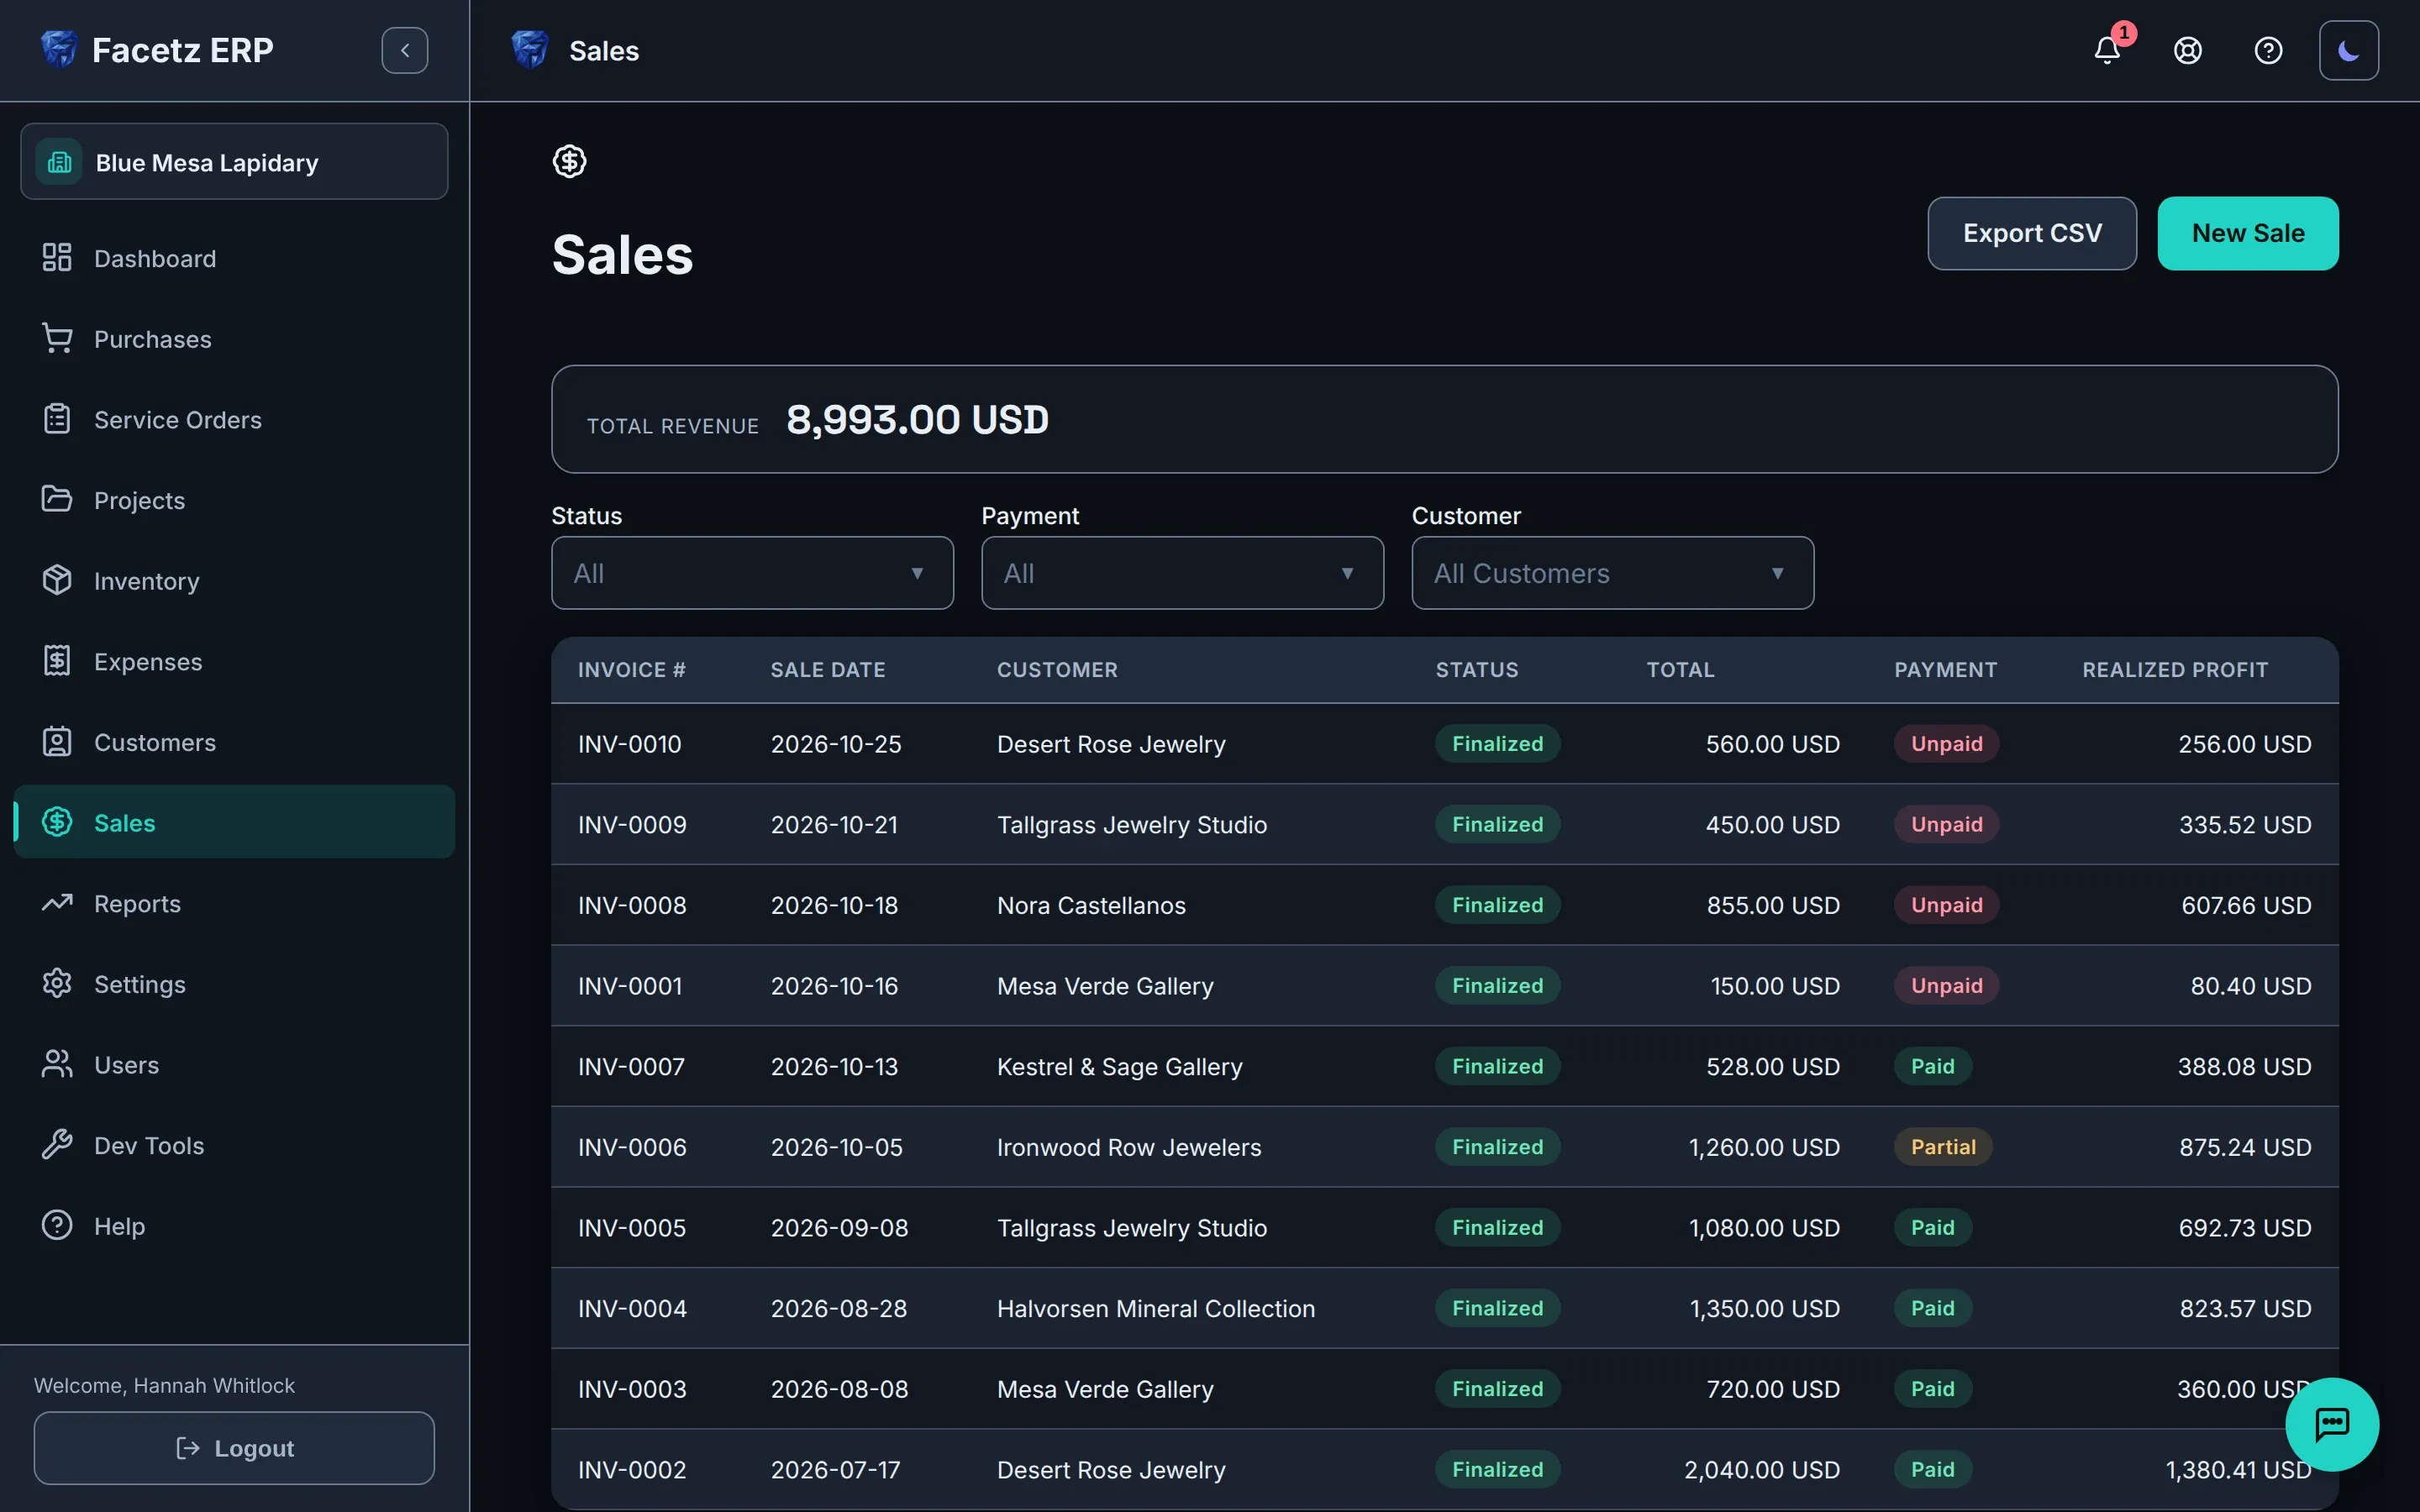The image size is (2420, 1512).
Task: Click the Paid badge on INV-0003
Action: (x=1932, y=1389)
